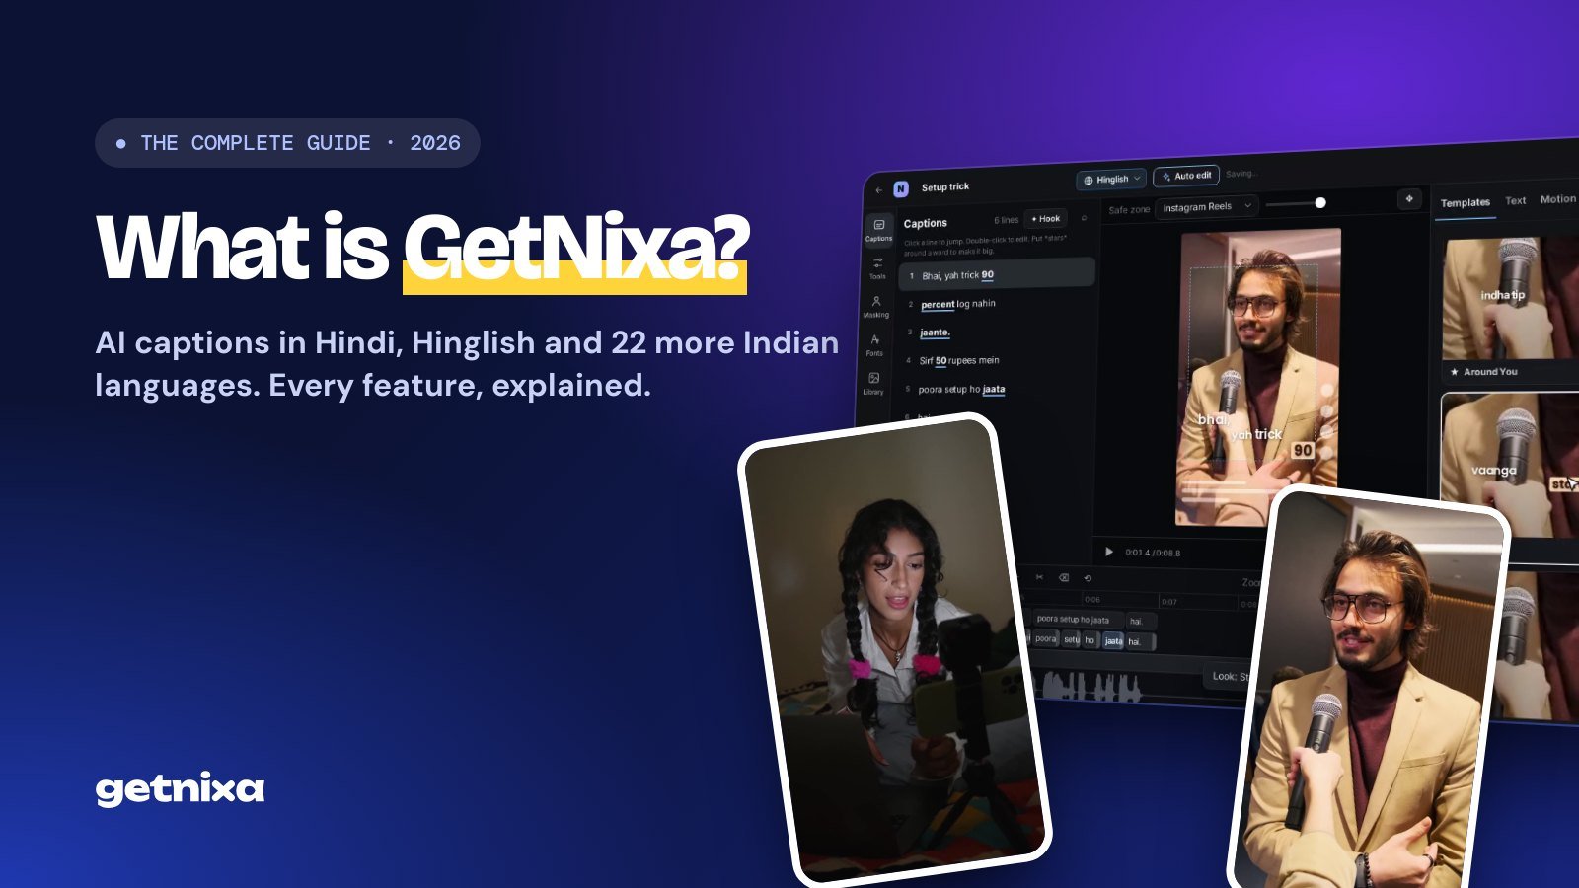1579x888 pixels.
Task: Click the Look style button near timeline
Action: [x=1229, y=676]
